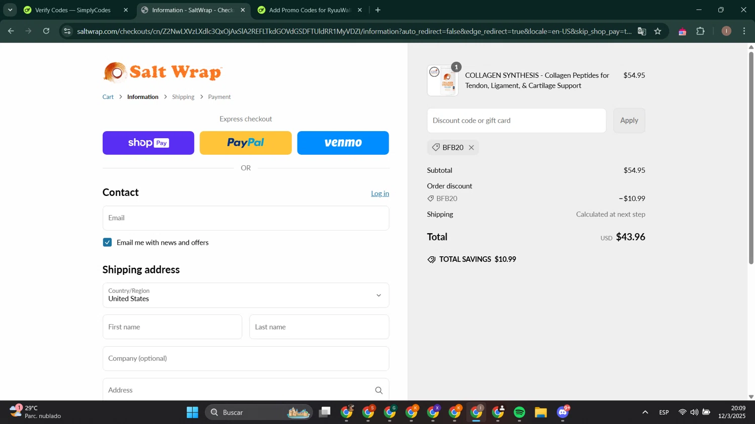The width and height of the screenshot is (755, 424).
Task: Open File Explorer from the taskbar
Action: coord(541,412)
